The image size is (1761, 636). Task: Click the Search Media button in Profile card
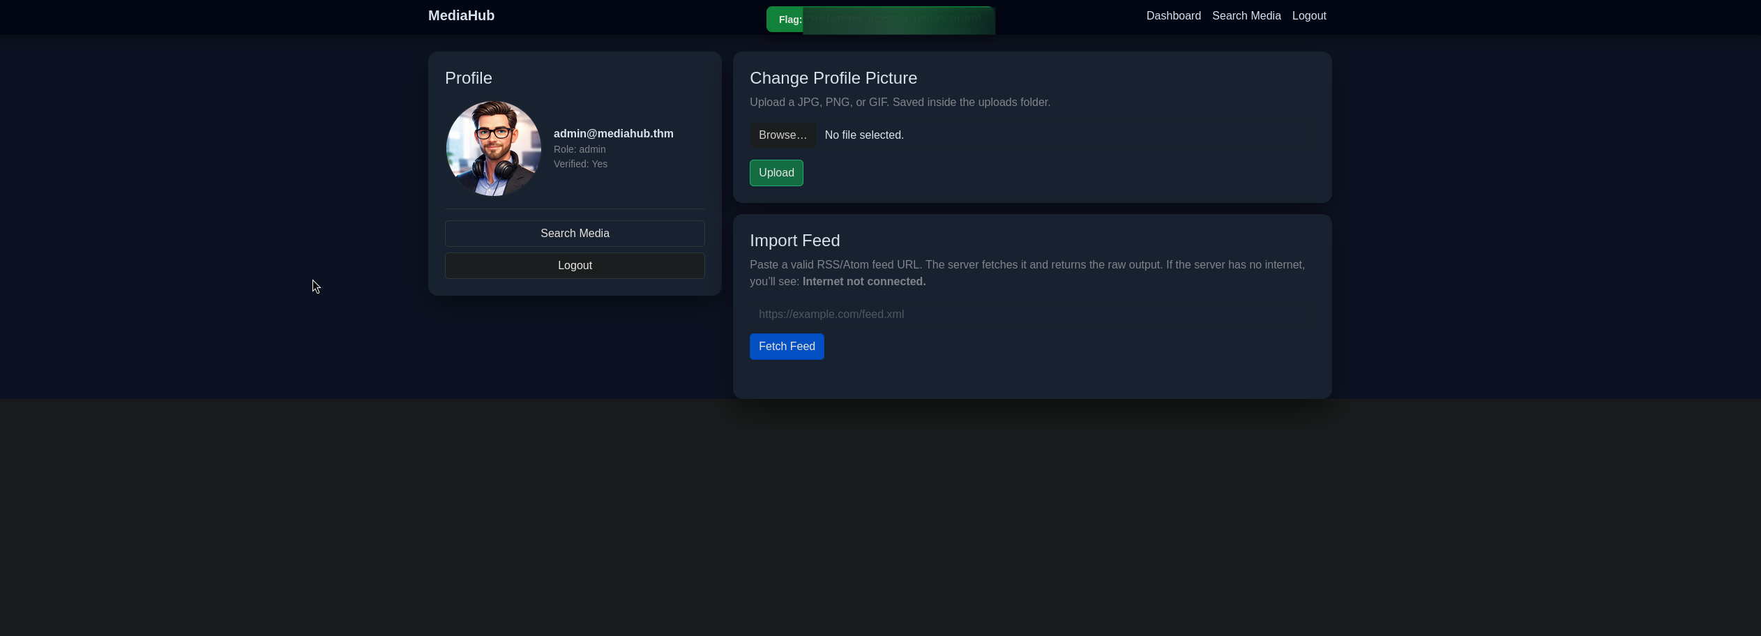(575, 234)
